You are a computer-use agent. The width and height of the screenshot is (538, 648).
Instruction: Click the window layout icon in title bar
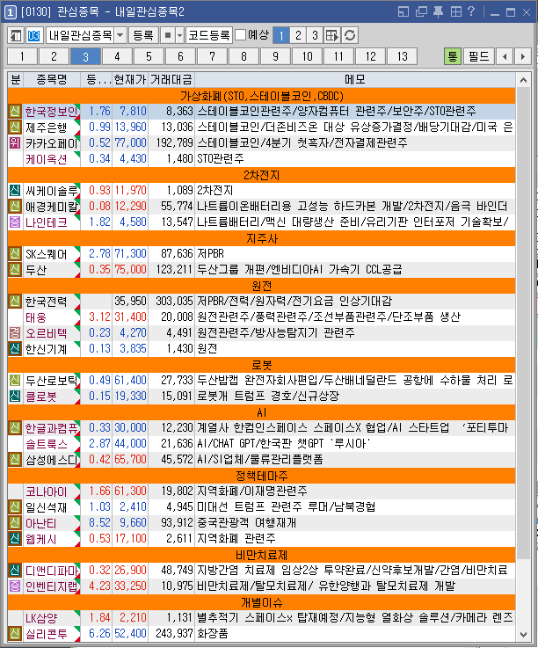click(x=403, y=11)
